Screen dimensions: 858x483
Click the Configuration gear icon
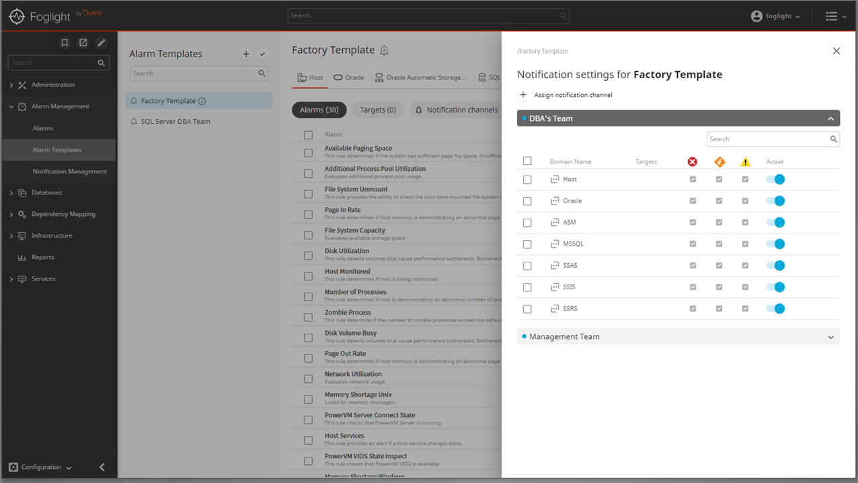(x=13, y=467)
